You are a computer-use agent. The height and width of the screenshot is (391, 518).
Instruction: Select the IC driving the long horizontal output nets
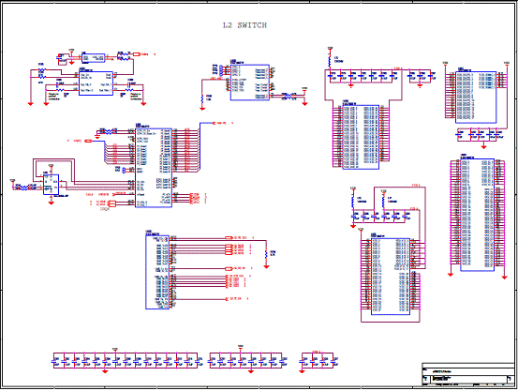157,272
